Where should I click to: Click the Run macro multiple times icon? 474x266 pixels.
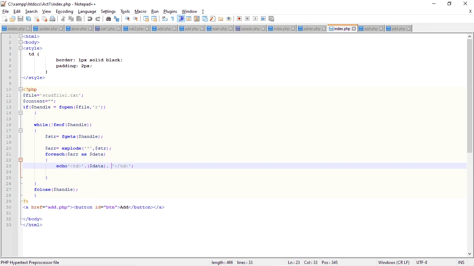pyautogui.click(x=263, y=19)
